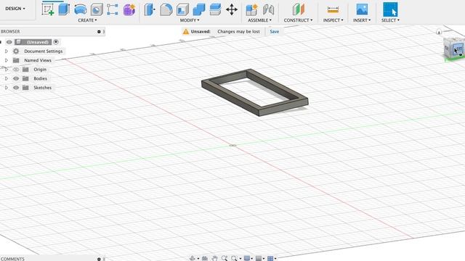
Task: Hide the Sketches folder via eye icon
Action: (16, 88)
